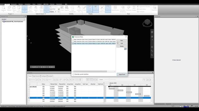This screenshot has height=111, width=199.
Task: Toggle the Selection Tree window button
Action: tap(46, 9)
